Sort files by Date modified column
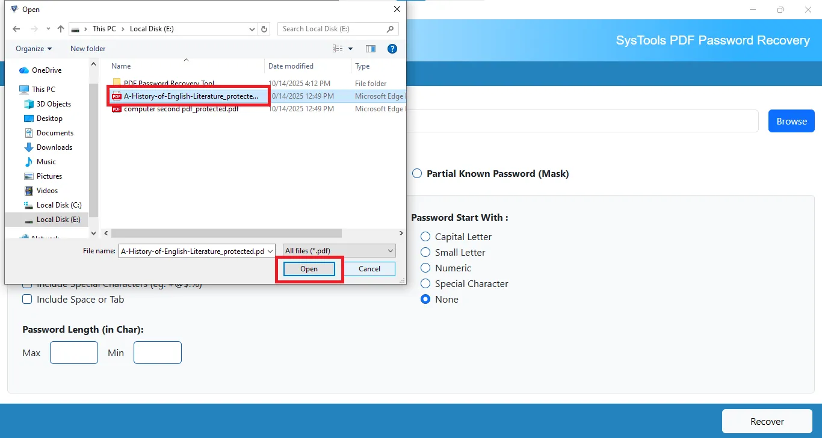 (291, 66)
